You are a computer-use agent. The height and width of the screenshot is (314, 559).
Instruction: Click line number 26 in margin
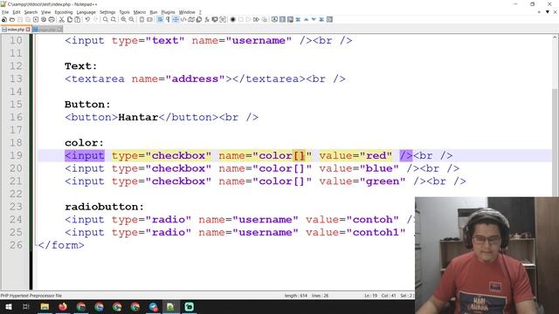coord(16,245)
